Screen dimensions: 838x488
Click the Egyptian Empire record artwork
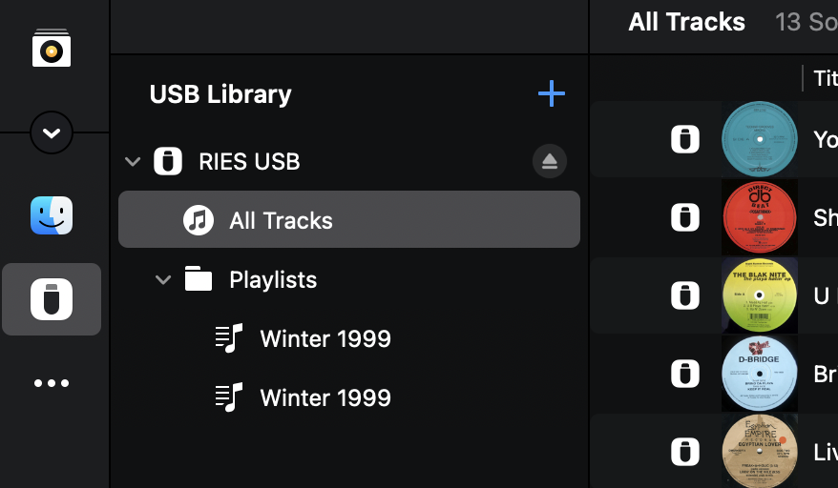point(760,451)
